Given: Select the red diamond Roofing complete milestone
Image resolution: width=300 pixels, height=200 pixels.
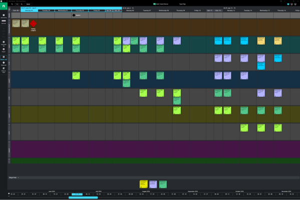Looking at the screenshot, I should point(33,24).
